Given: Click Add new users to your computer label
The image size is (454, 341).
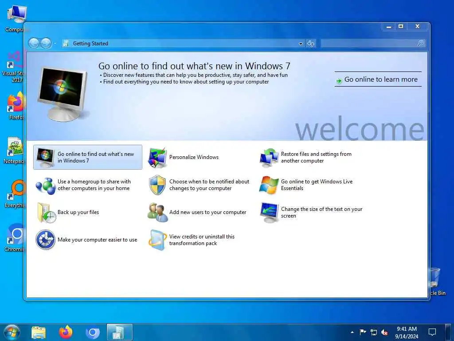Looking at the screenshot, I should click(x=207, y=212).
